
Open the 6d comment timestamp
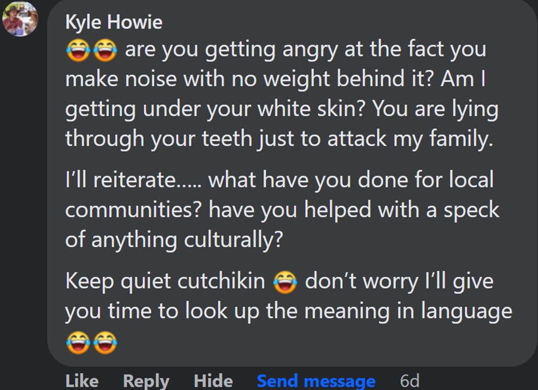point(409,380)
